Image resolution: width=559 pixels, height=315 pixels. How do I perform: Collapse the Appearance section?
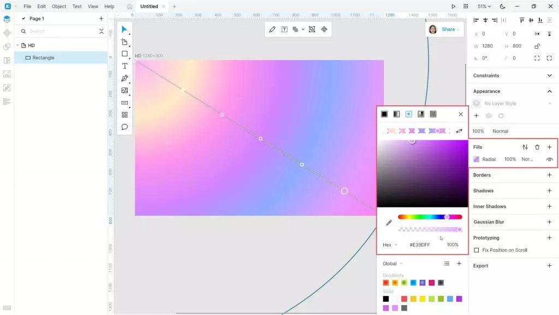549,91
